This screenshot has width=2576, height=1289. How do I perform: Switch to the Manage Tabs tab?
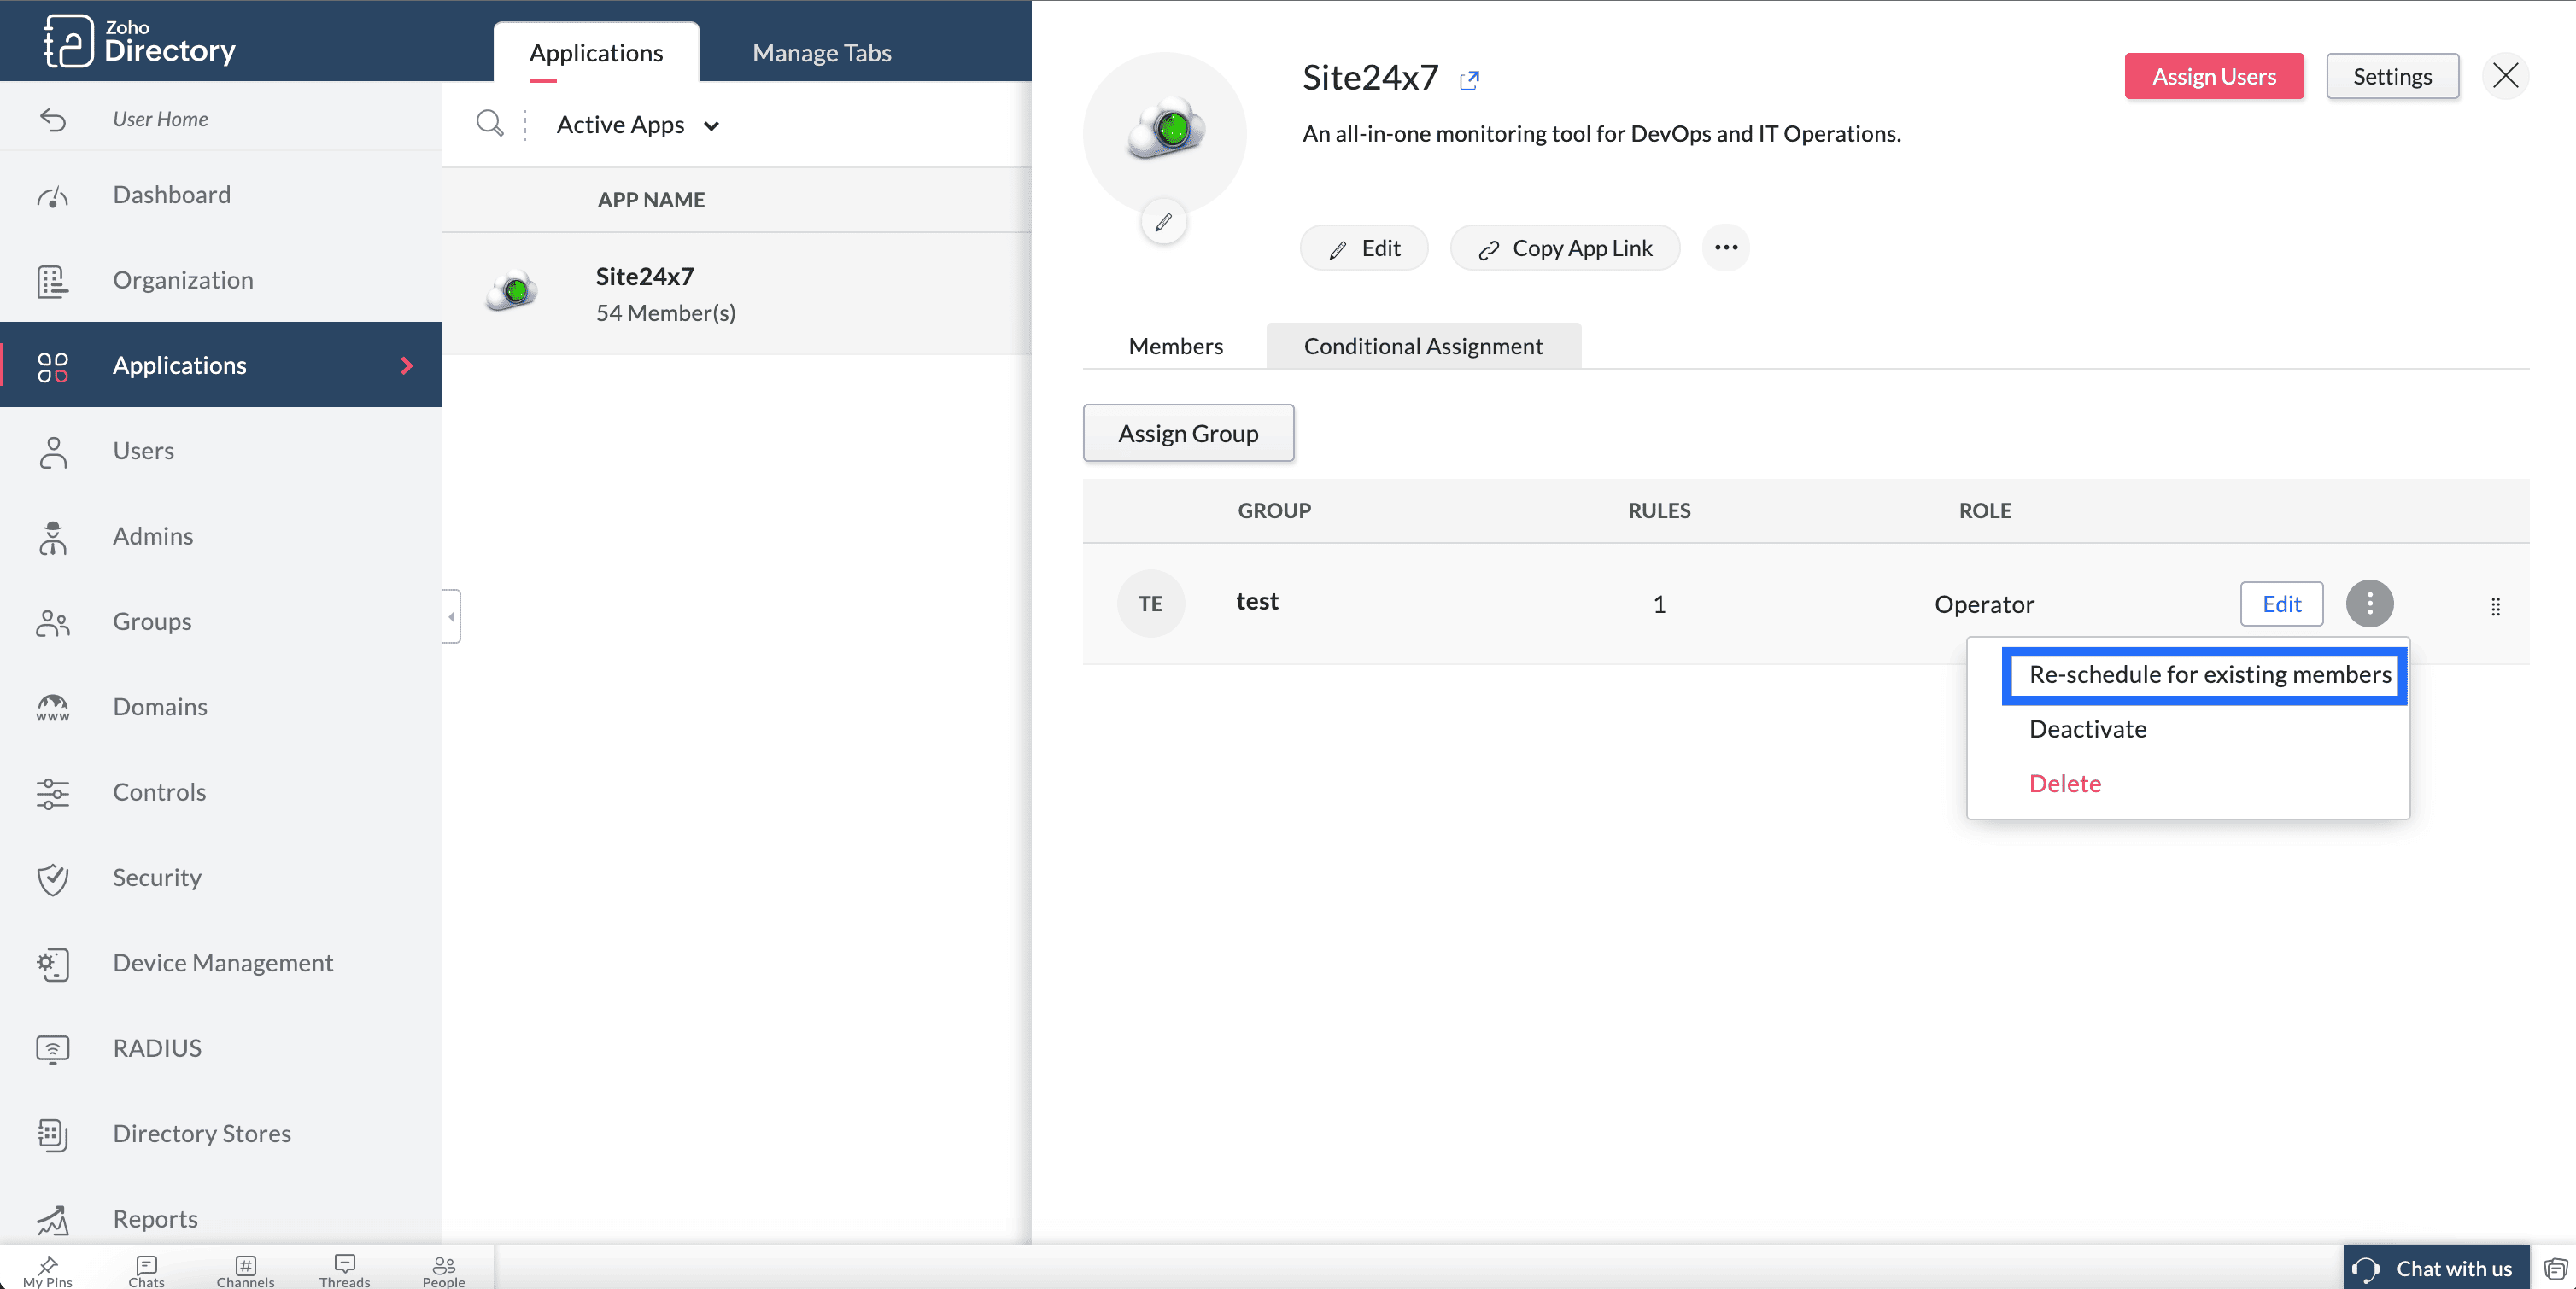[x=821, y=53]
